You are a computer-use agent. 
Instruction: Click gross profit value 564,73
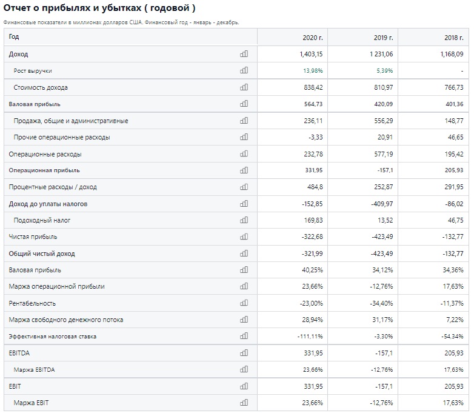pos(313,104)
